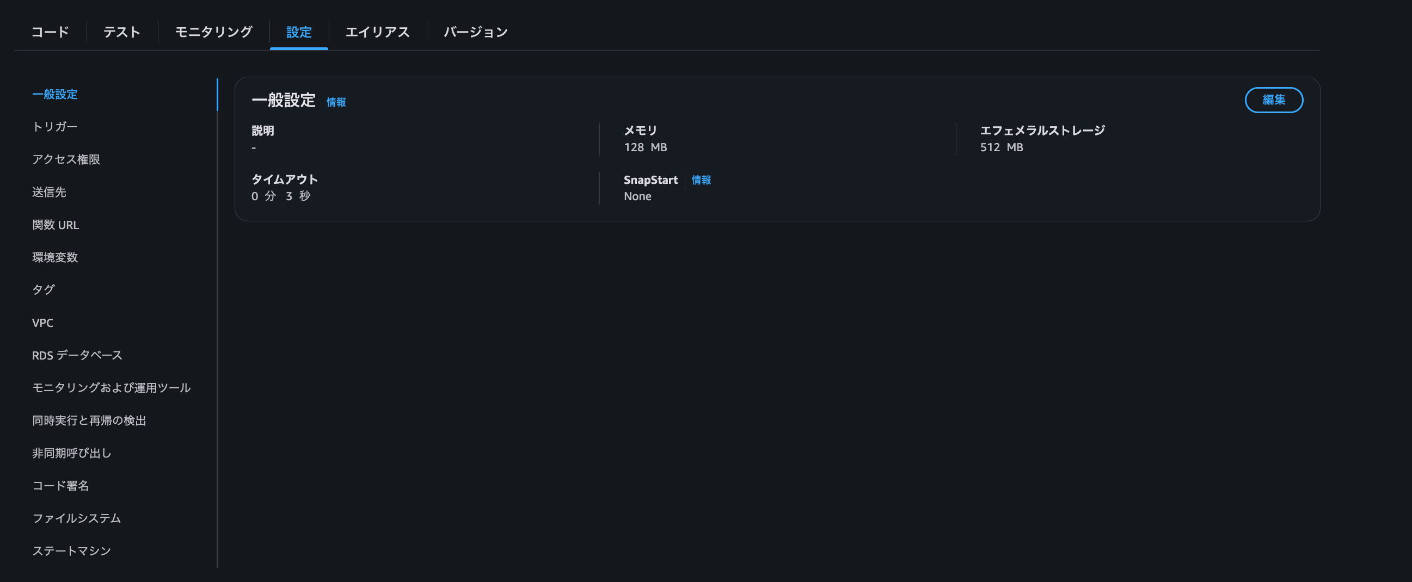
Task: Open the バージョン tab
Action: pyautogui.click(x=475, y=32)
